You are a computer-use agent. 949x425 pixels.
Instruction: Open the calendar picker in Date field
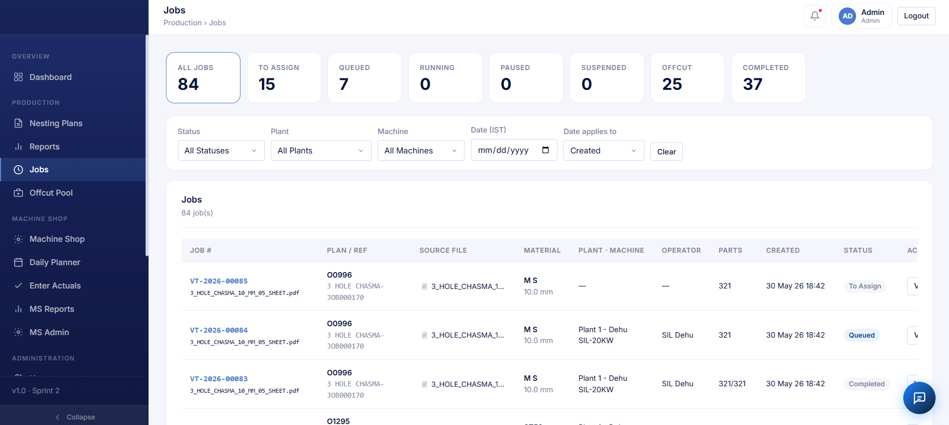546,150
